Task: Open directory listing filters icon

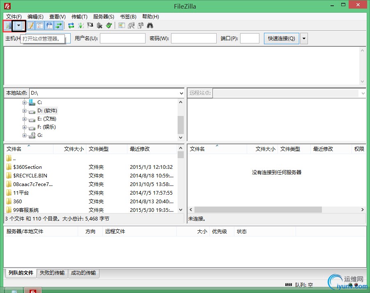Action: tap(122, 25)
